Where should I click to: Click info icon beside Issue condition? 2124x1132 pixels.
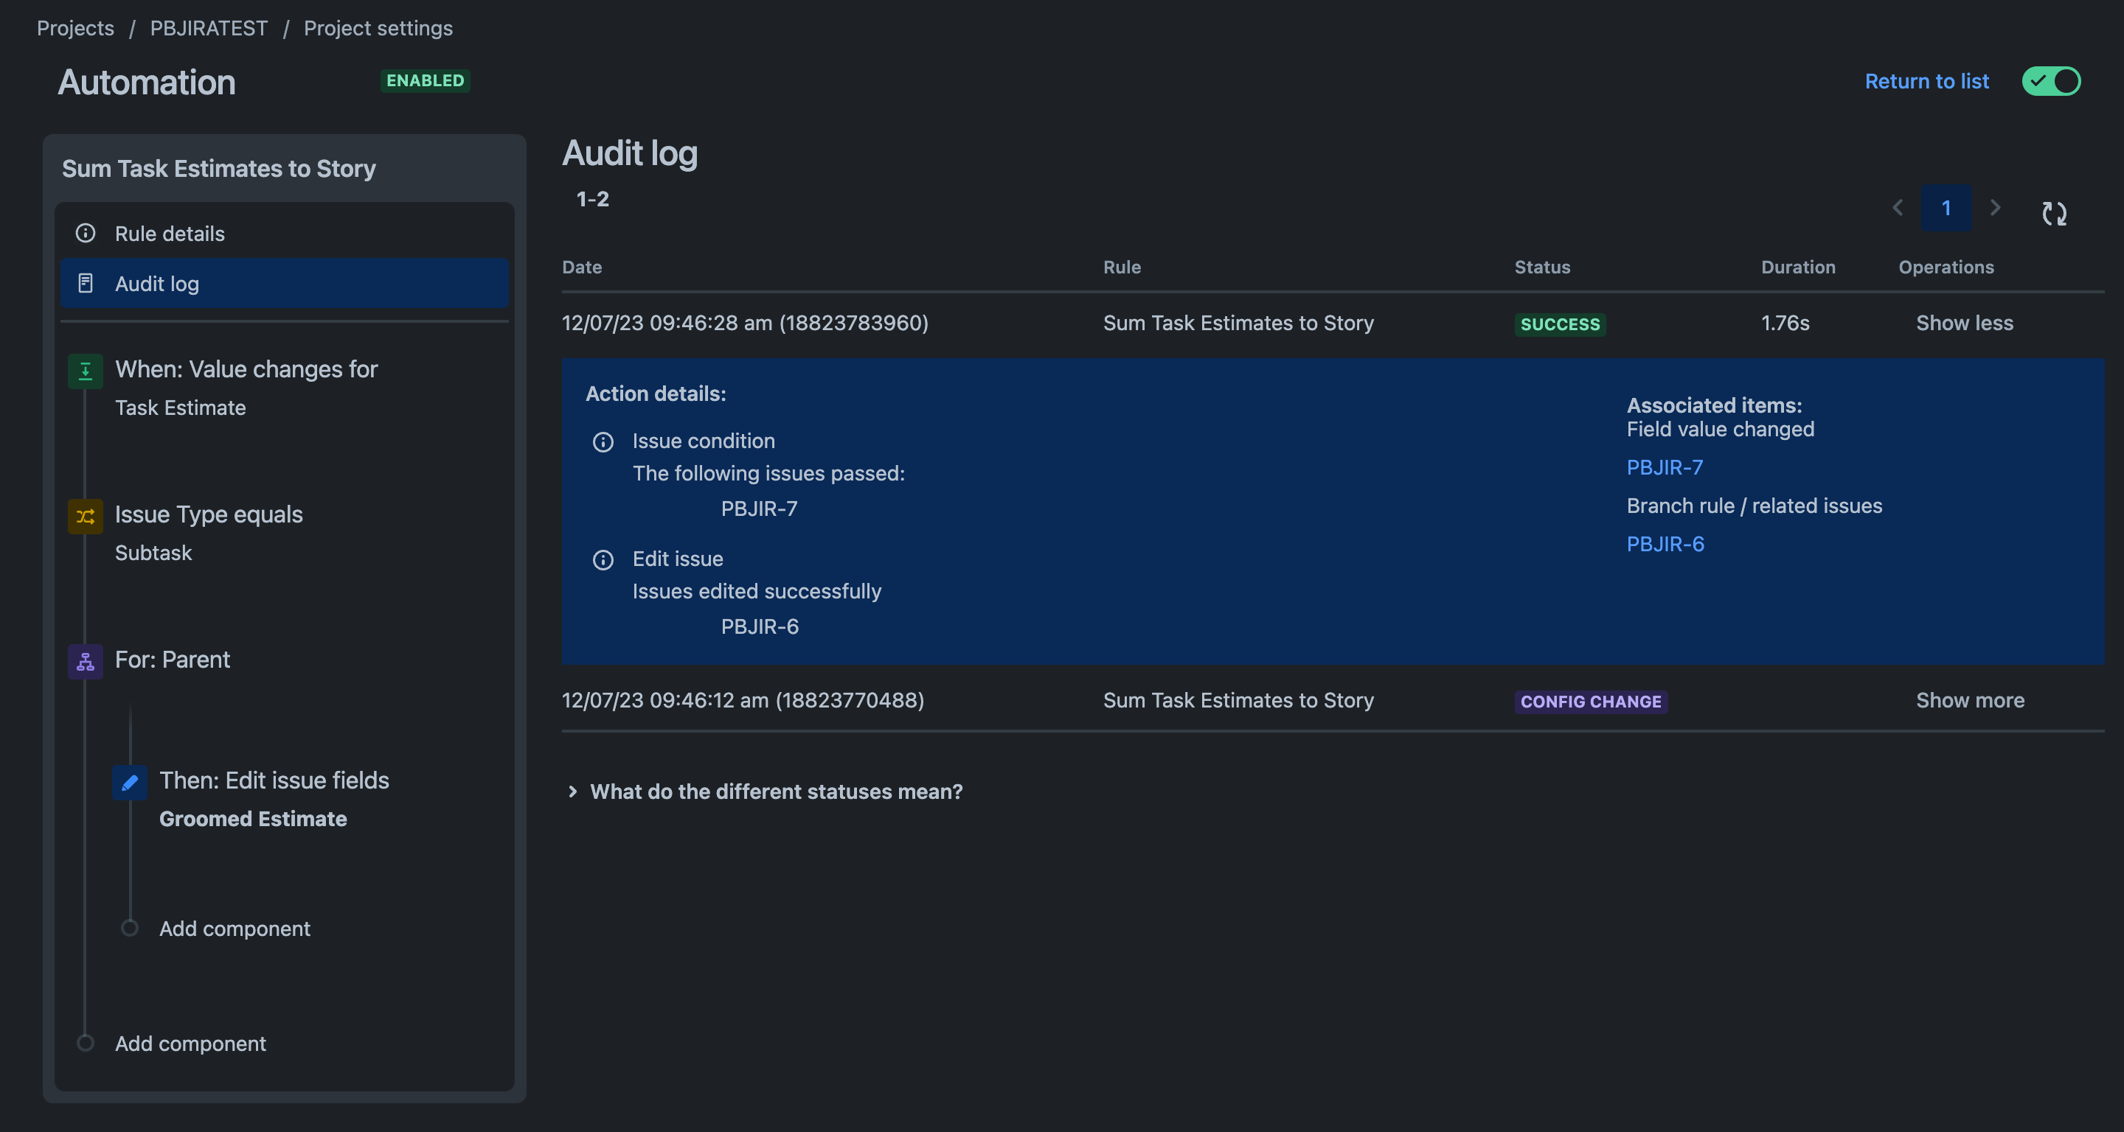click(x=603, y=442)
